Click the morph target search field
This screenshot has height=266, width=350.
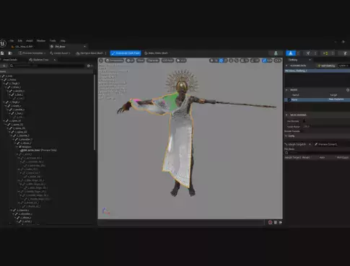coord(317,153)
